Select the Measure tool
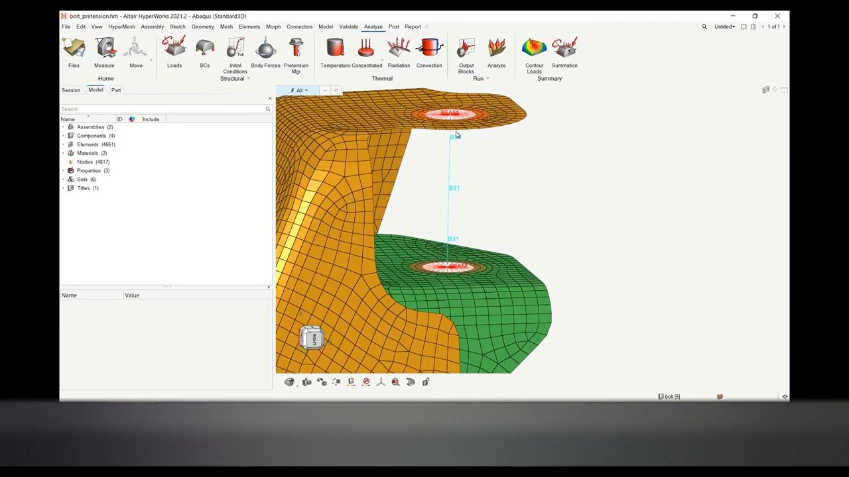This screenshot has height=477, width=849. [x=104, y=53]
